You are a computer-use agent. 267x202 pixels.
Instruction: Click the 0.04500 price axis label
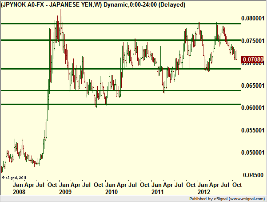click(253, 175)
